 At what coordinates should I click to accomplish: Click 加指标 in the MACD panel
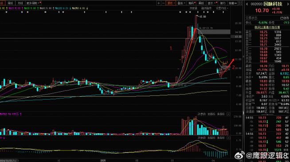[211, 138]
